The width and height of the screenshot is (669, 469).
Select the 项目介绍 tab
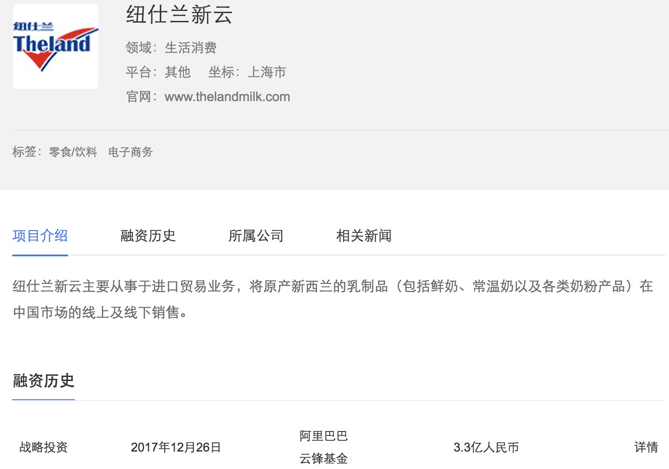click(40, 236)
